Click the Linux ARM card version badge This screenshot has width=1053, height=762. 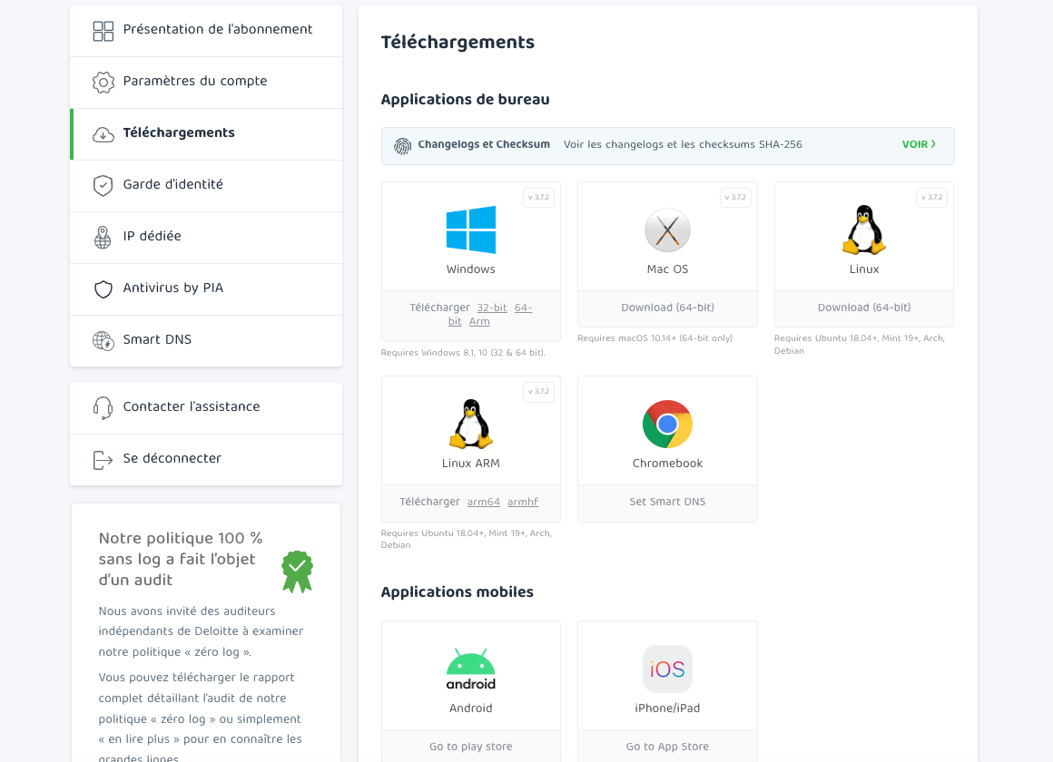tap(538, 391)
